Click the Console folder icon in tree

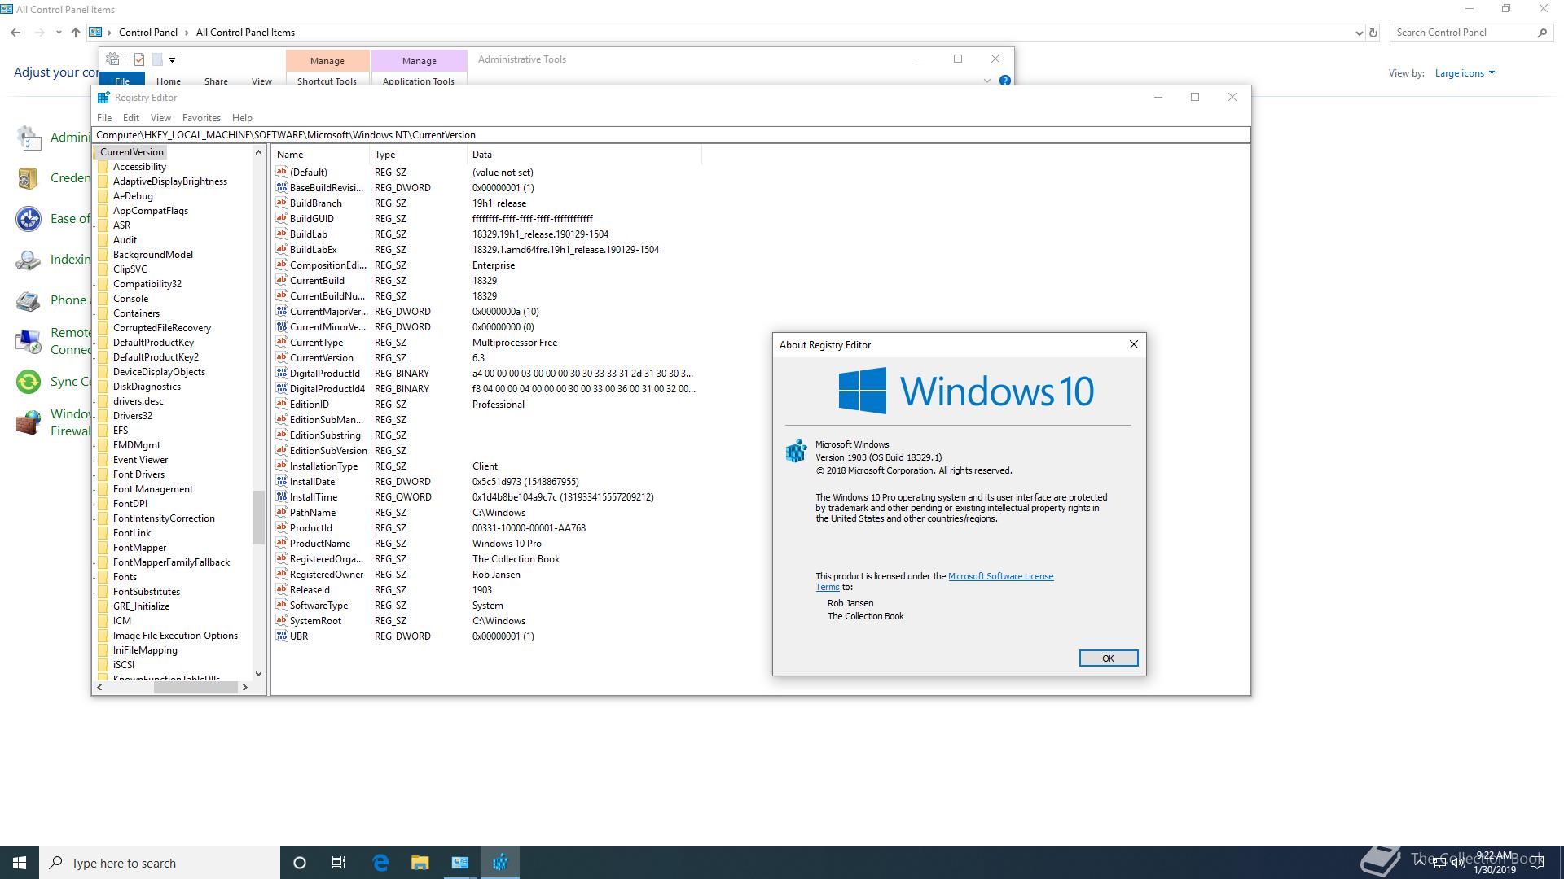click(x=103, y=298)
